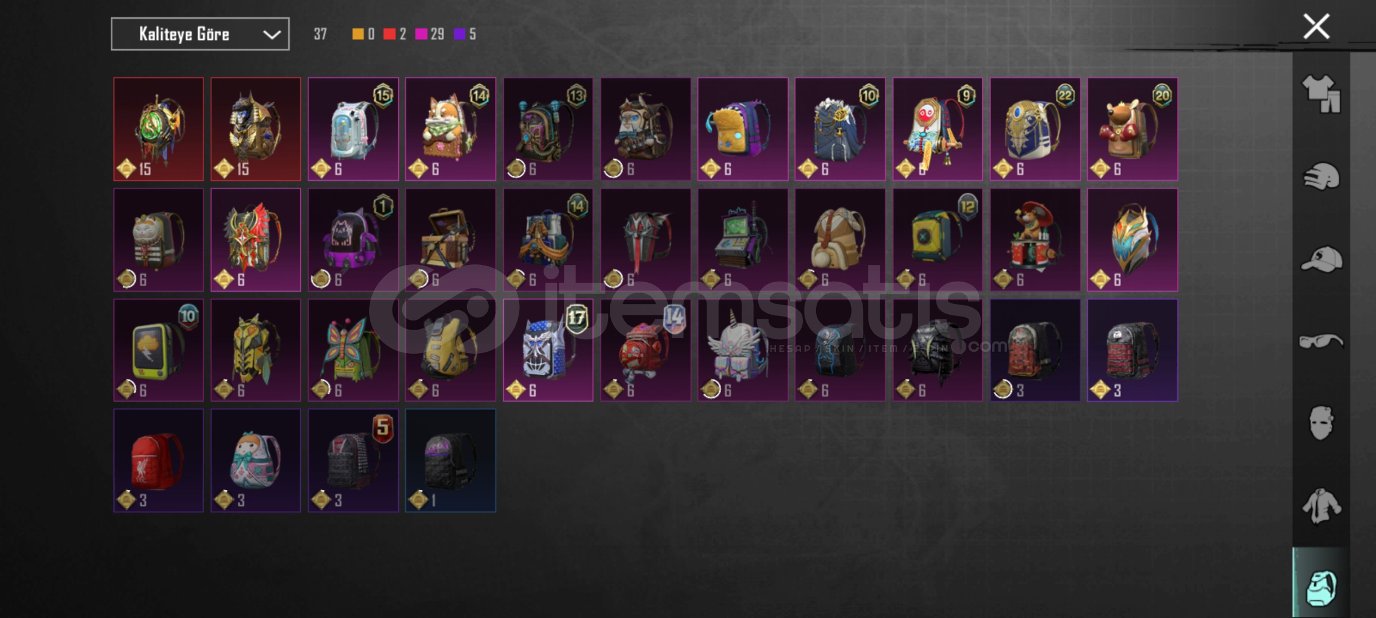This screenshot has width=1376, height=618.
Task: Pick the red Liverpool logo backpack
Action: (158, 461)
